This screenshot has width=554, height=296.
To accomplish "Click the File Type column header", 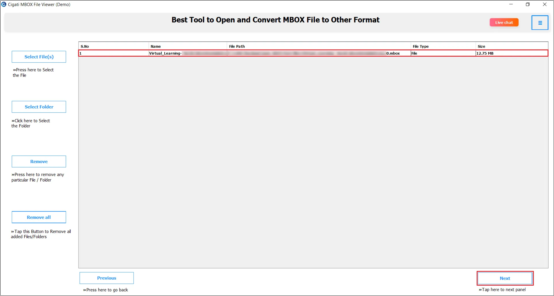I will 443,46.
